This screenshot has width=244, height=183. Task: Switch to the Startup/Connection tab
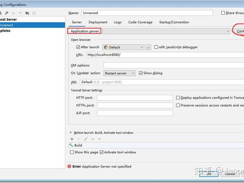coord(174,22)
